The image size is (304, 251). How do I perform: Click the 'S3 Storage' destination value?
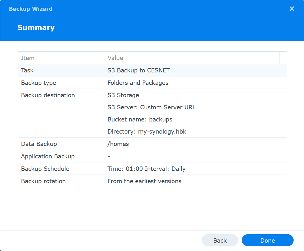click(123, 95)
